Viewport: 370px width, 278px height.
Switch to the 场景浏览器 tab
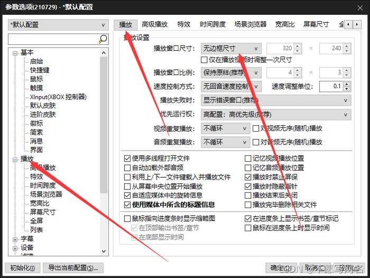pyautogui.click(x=251, y=24)
